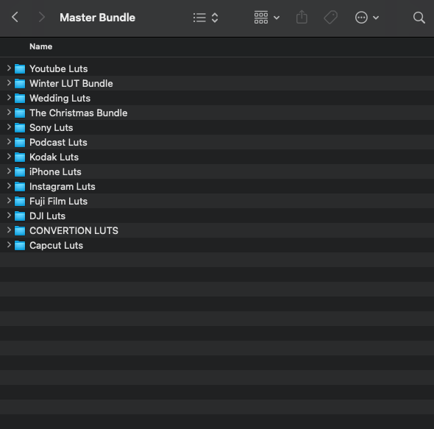Viewport: 434px width, 429px height.
Task: Click the Master Bundle window title
Action: point(97,18)
